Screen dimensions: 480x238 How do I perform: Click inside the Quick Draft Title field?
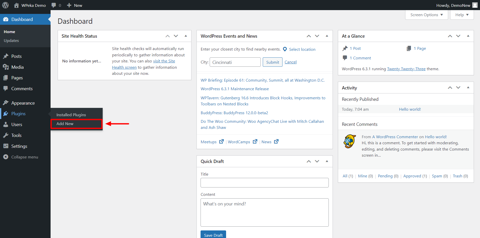(x=264, y=182)
